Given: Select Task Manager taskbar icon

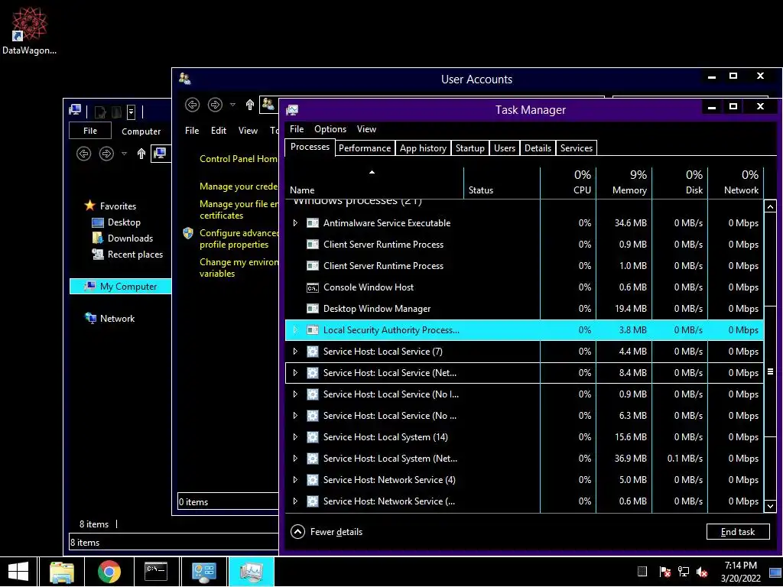Looking at the screenshot, I should click(x=251, y=572).
